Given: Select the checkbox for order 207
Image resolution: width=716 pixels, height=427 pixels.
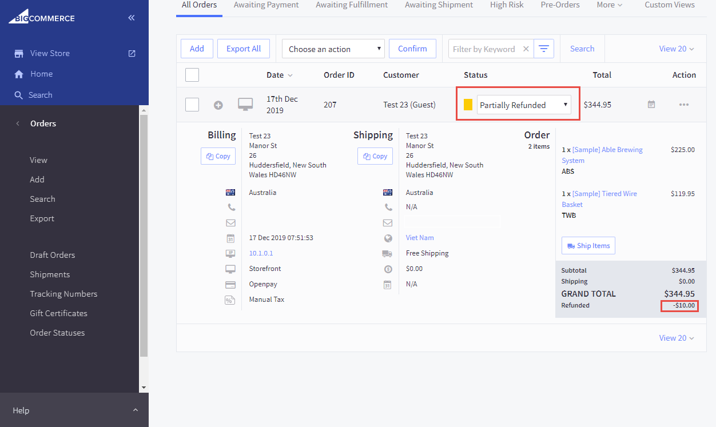Looking at the screenshot, I should [192, 105].
